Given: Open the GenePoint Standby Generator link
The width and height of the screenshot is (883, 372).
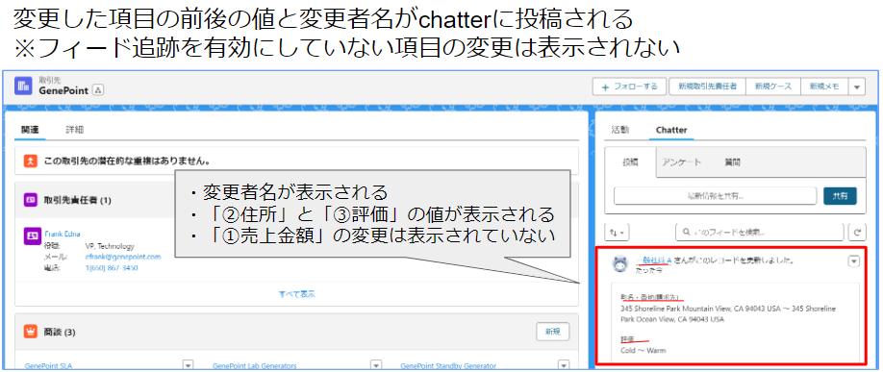Looking at the screenshot, I should click(x=448, y=366).
